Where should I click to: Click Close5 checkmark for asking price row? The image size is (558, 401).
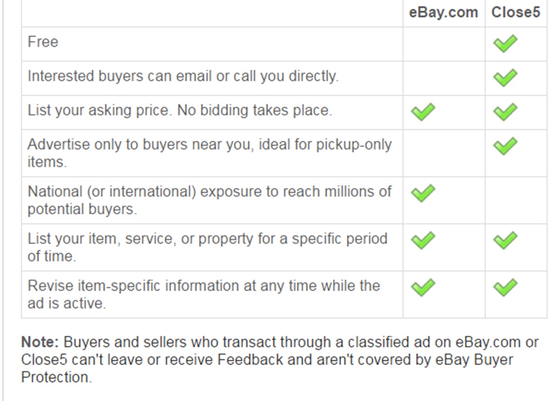(505, 112)
